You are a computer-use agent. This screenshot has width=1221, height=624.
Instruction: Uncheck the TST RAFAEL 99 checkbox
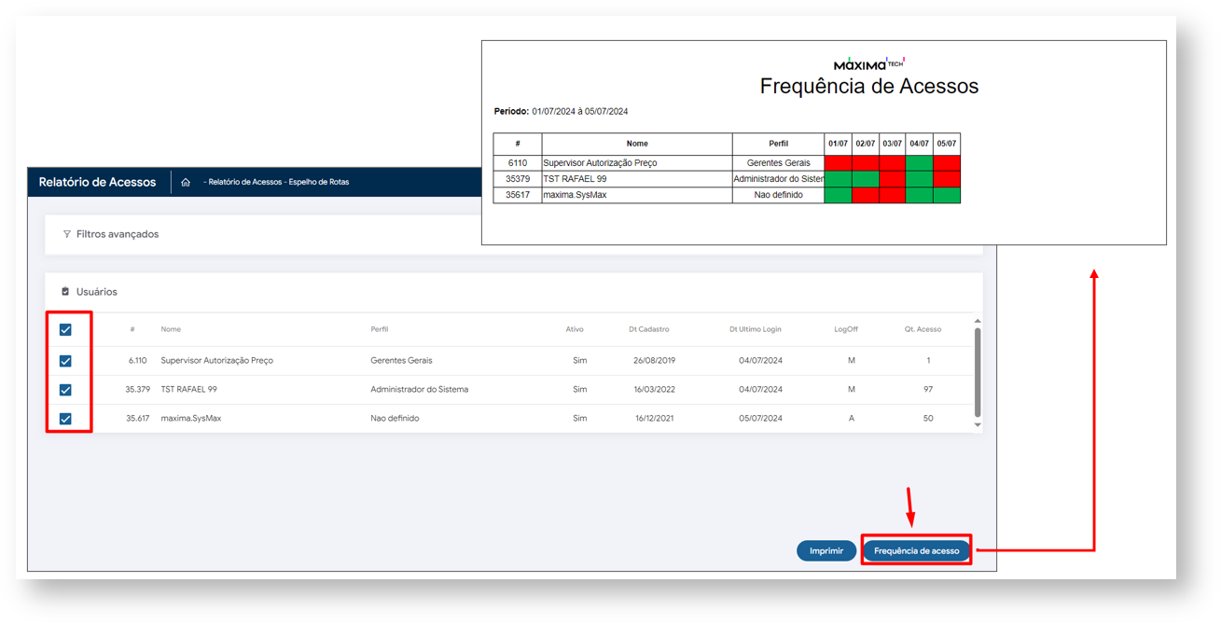65,390
